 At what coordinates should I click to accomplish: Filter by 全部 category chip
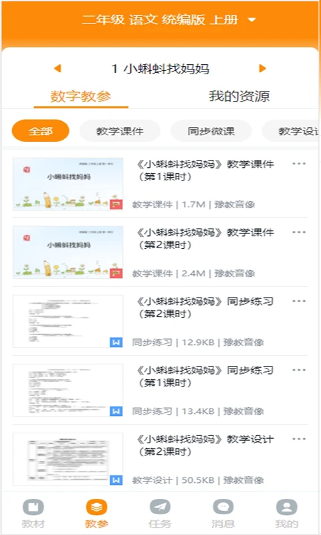(41, 130)
